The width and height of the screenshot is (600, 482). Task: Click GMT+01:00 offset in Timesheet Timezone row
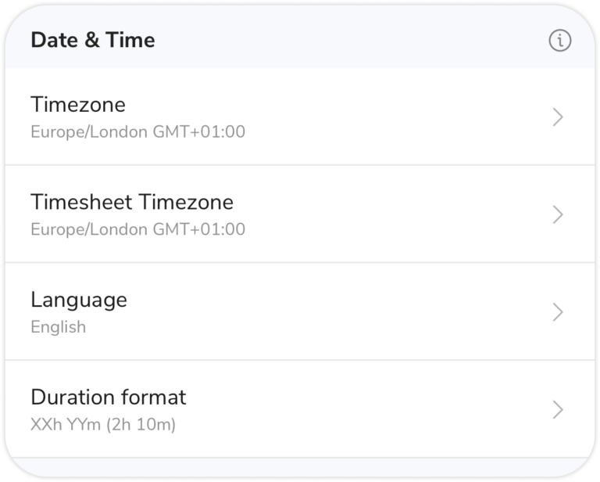198,229
